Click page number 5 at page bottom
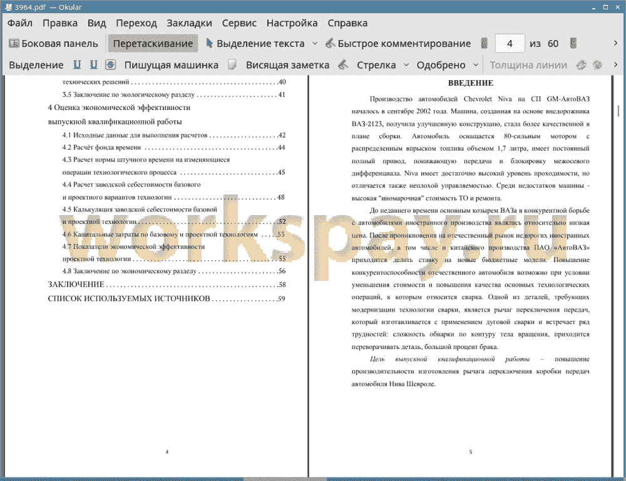This screenshot has height=481, width=626. tap(470, 452)
